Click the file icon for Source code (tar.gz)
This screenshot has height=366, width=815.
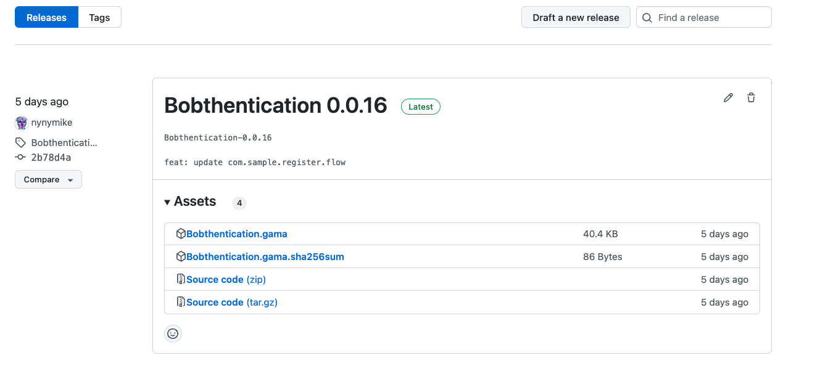click(x=181, y=302)
